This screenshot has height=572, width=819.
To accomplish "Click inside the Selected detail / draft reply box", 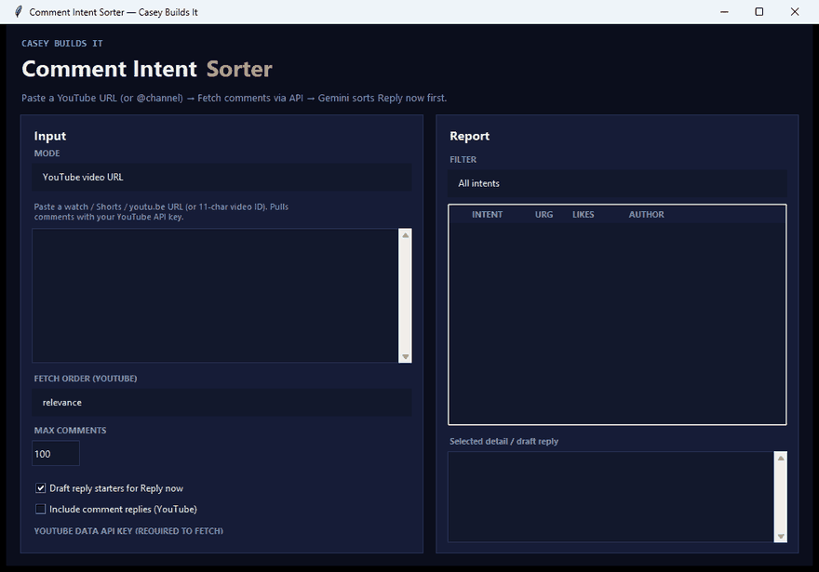I will coord(611,497).
